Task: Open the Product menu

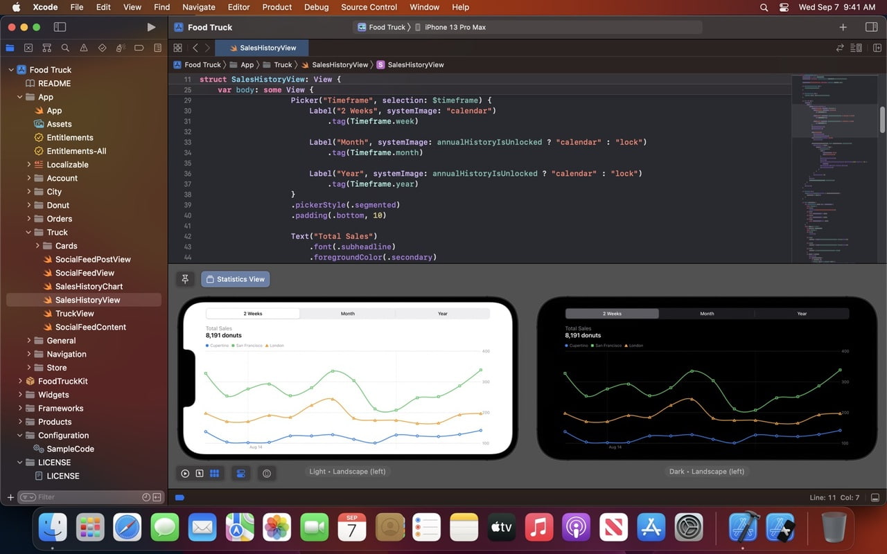Action: (x=276, y=7)
